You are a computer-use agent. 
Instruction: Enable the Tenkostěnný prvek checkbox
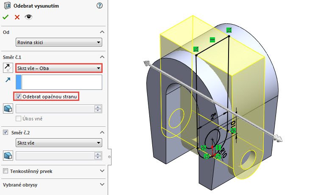tap(6, 171)
